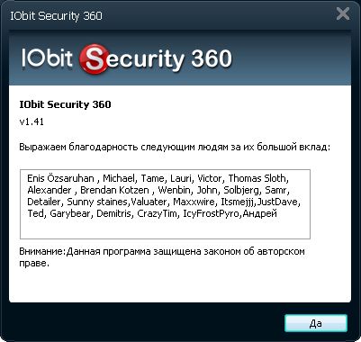This screenshot has width=361, height=342.
Task: Select the name Thomas Sloth in credits
Action: tap(257, 178)
